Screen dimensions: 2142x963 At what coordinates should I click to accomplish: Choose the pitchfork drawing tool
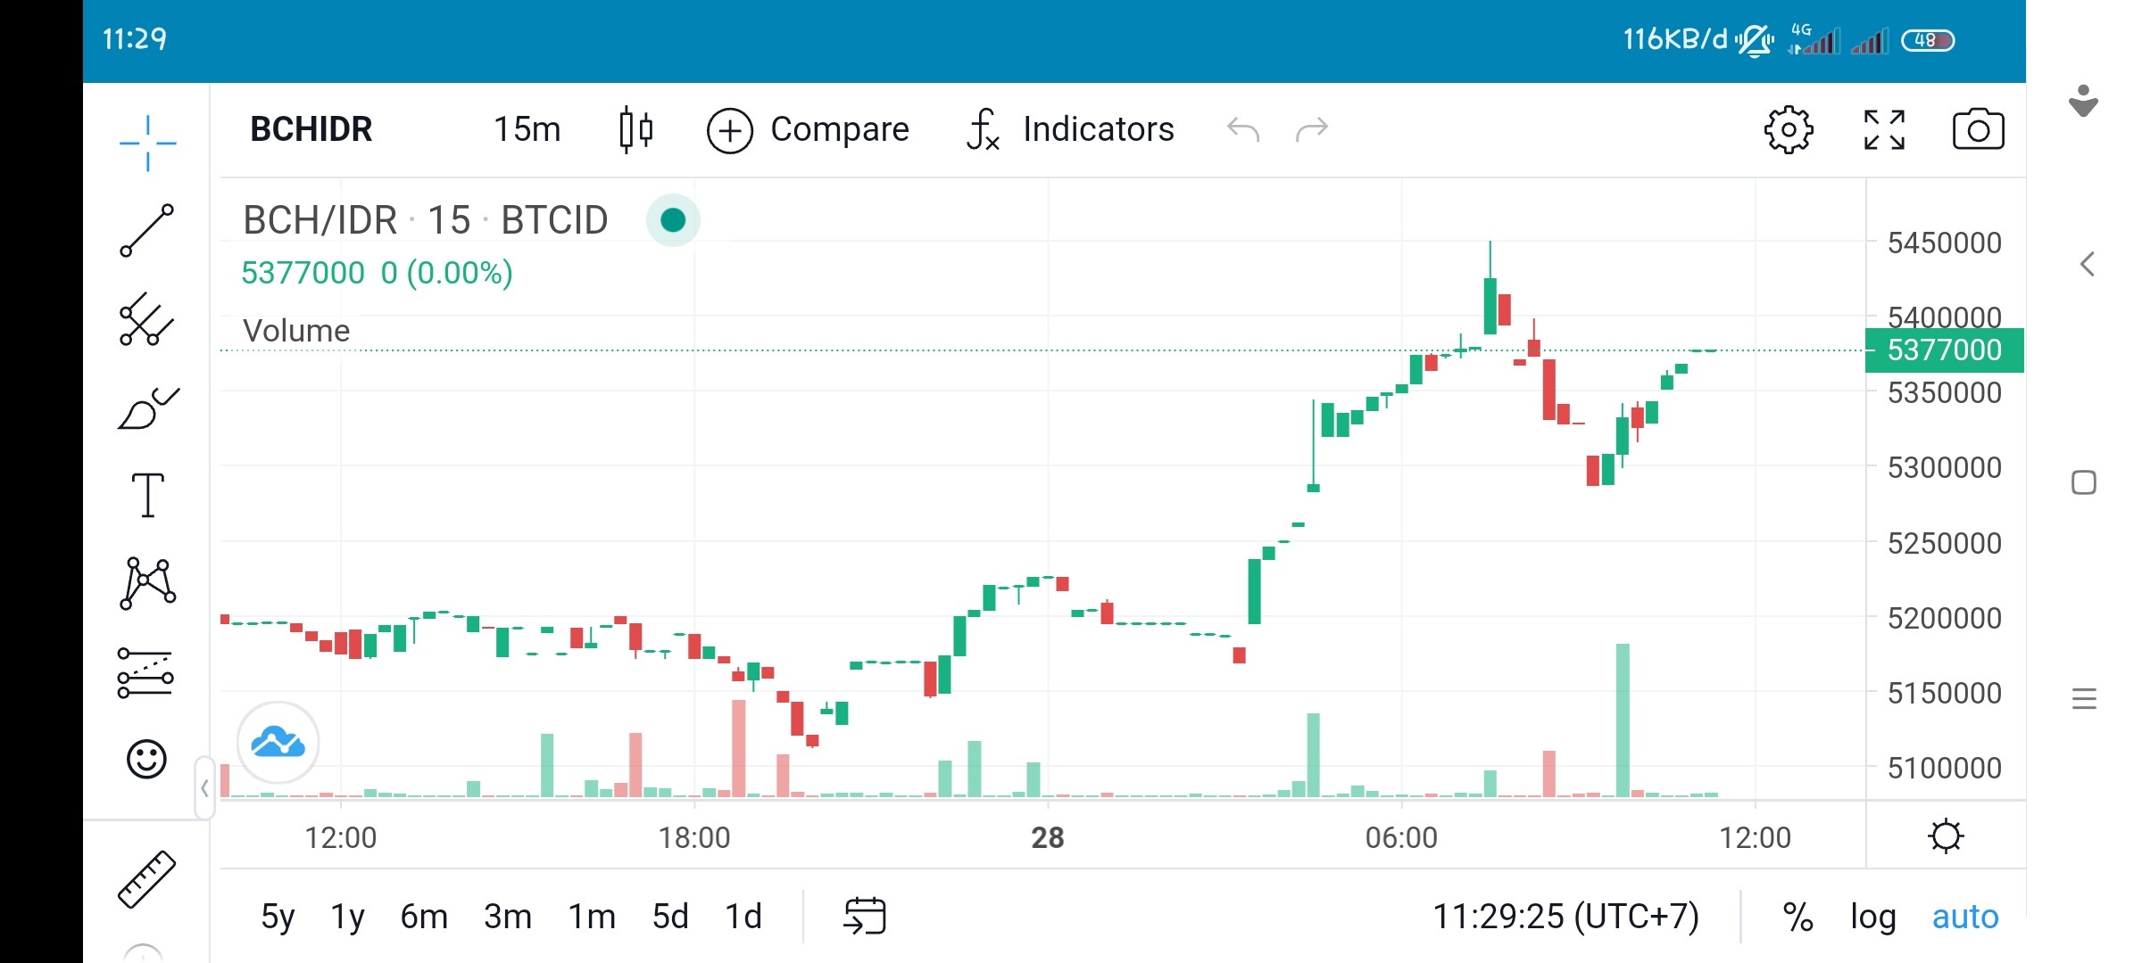click(147, 319)
